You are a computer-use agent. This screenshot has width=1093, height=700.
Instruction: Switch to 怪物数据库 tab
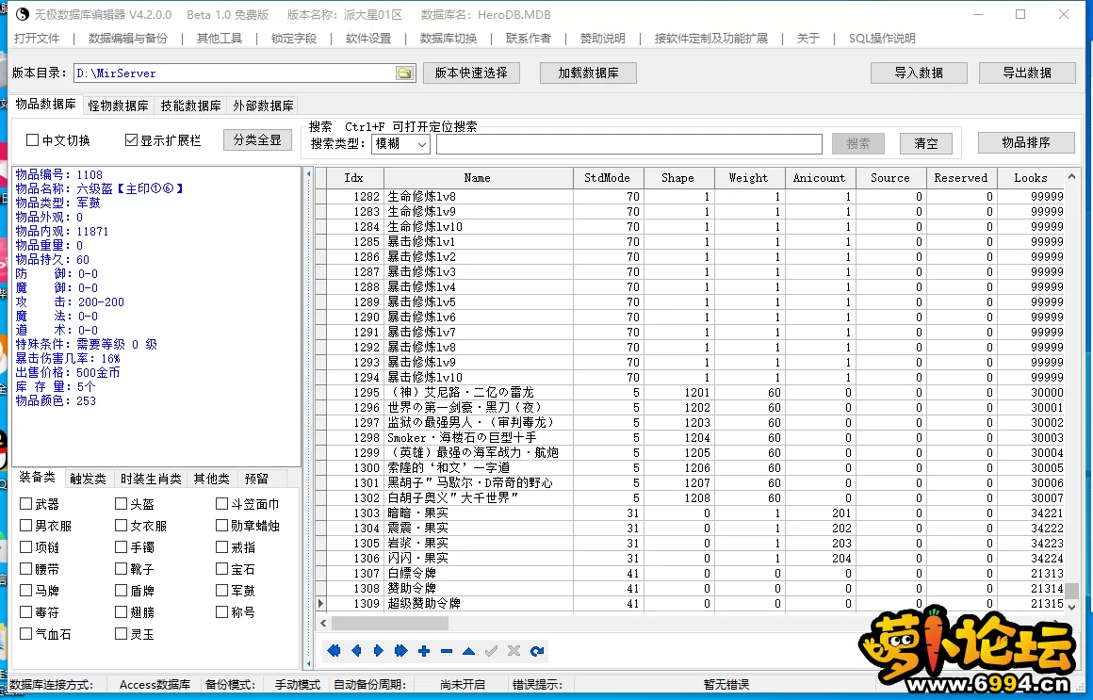tap(118, 106)
